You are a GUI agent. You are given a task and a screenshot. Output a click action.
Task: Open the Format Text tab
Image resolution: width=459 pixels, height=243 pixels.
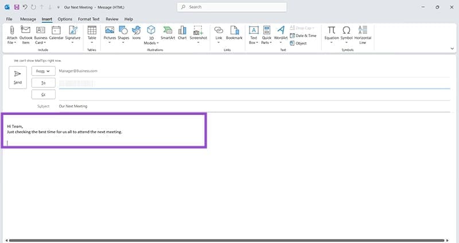coord(89,19)
